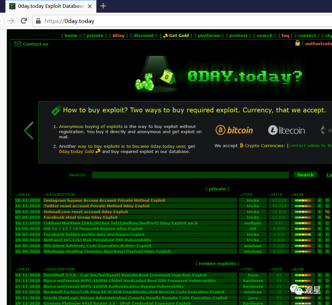
Task: Close the 0day.today Exploit Database tab
Action: coord(90,6)
